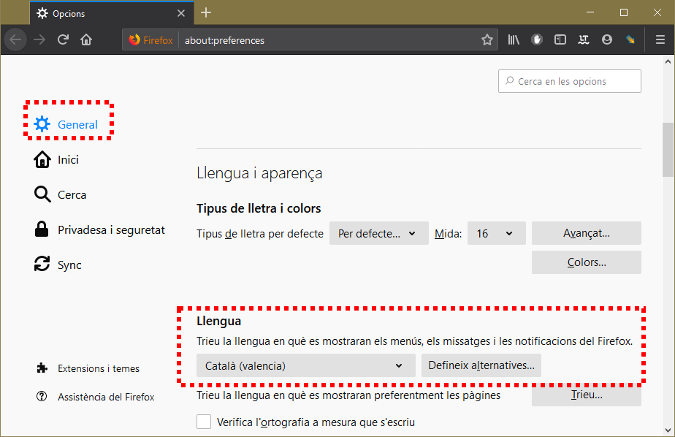Viewport: 675px width, 437px height.
Task: Click the shield extension icon in the toolbar
Action: coord(537,40)
